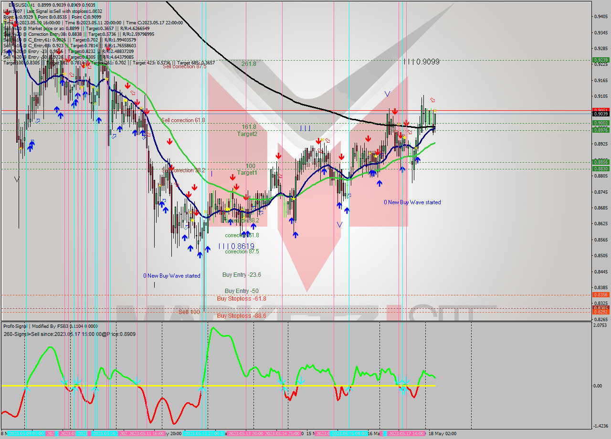Click the 0.9405 price axis tick
Image resolution: width=611 pixels, height=439 pixels.
tap(600, 17)
